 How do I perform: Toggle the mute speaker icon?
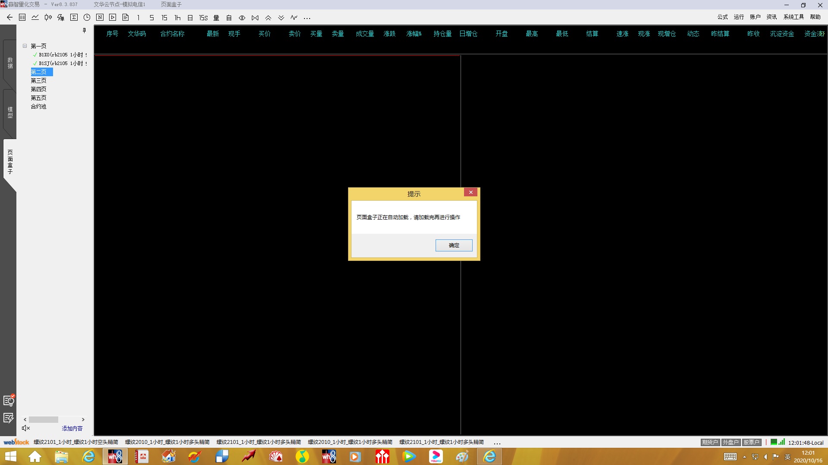26,428
